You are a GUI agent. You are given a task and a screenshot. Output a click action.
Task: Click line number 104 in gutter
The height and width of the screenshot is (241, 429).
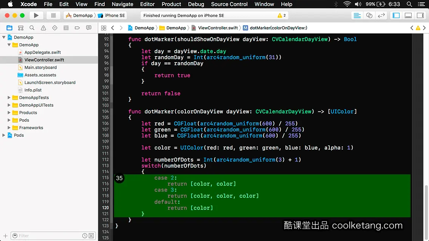tap(105, 111)
